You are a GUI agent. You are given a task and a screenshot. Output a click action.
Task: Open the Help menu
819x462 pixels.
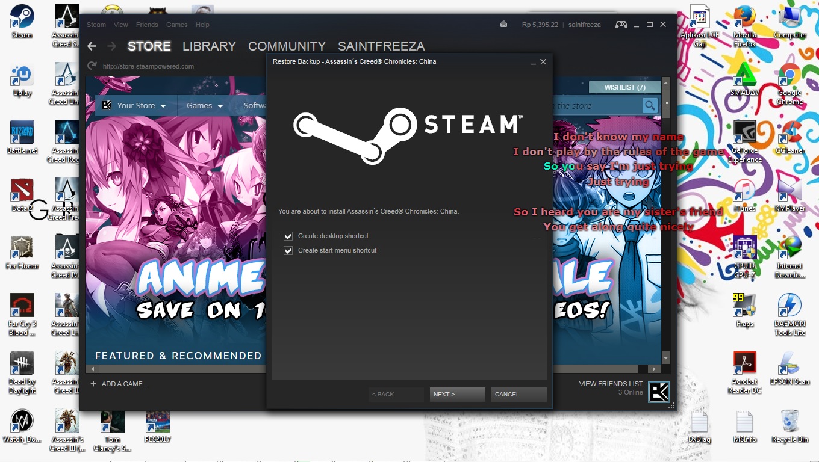[202, 25]
